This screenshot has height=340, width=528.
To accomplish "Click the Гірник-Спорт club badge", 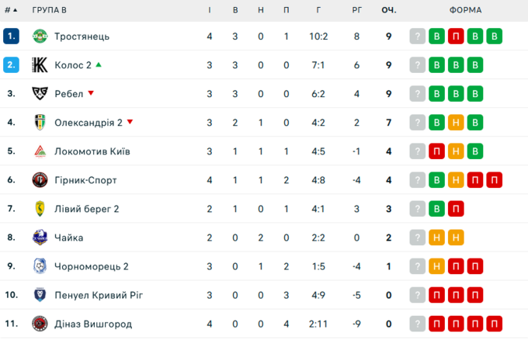I will point(40,180).
